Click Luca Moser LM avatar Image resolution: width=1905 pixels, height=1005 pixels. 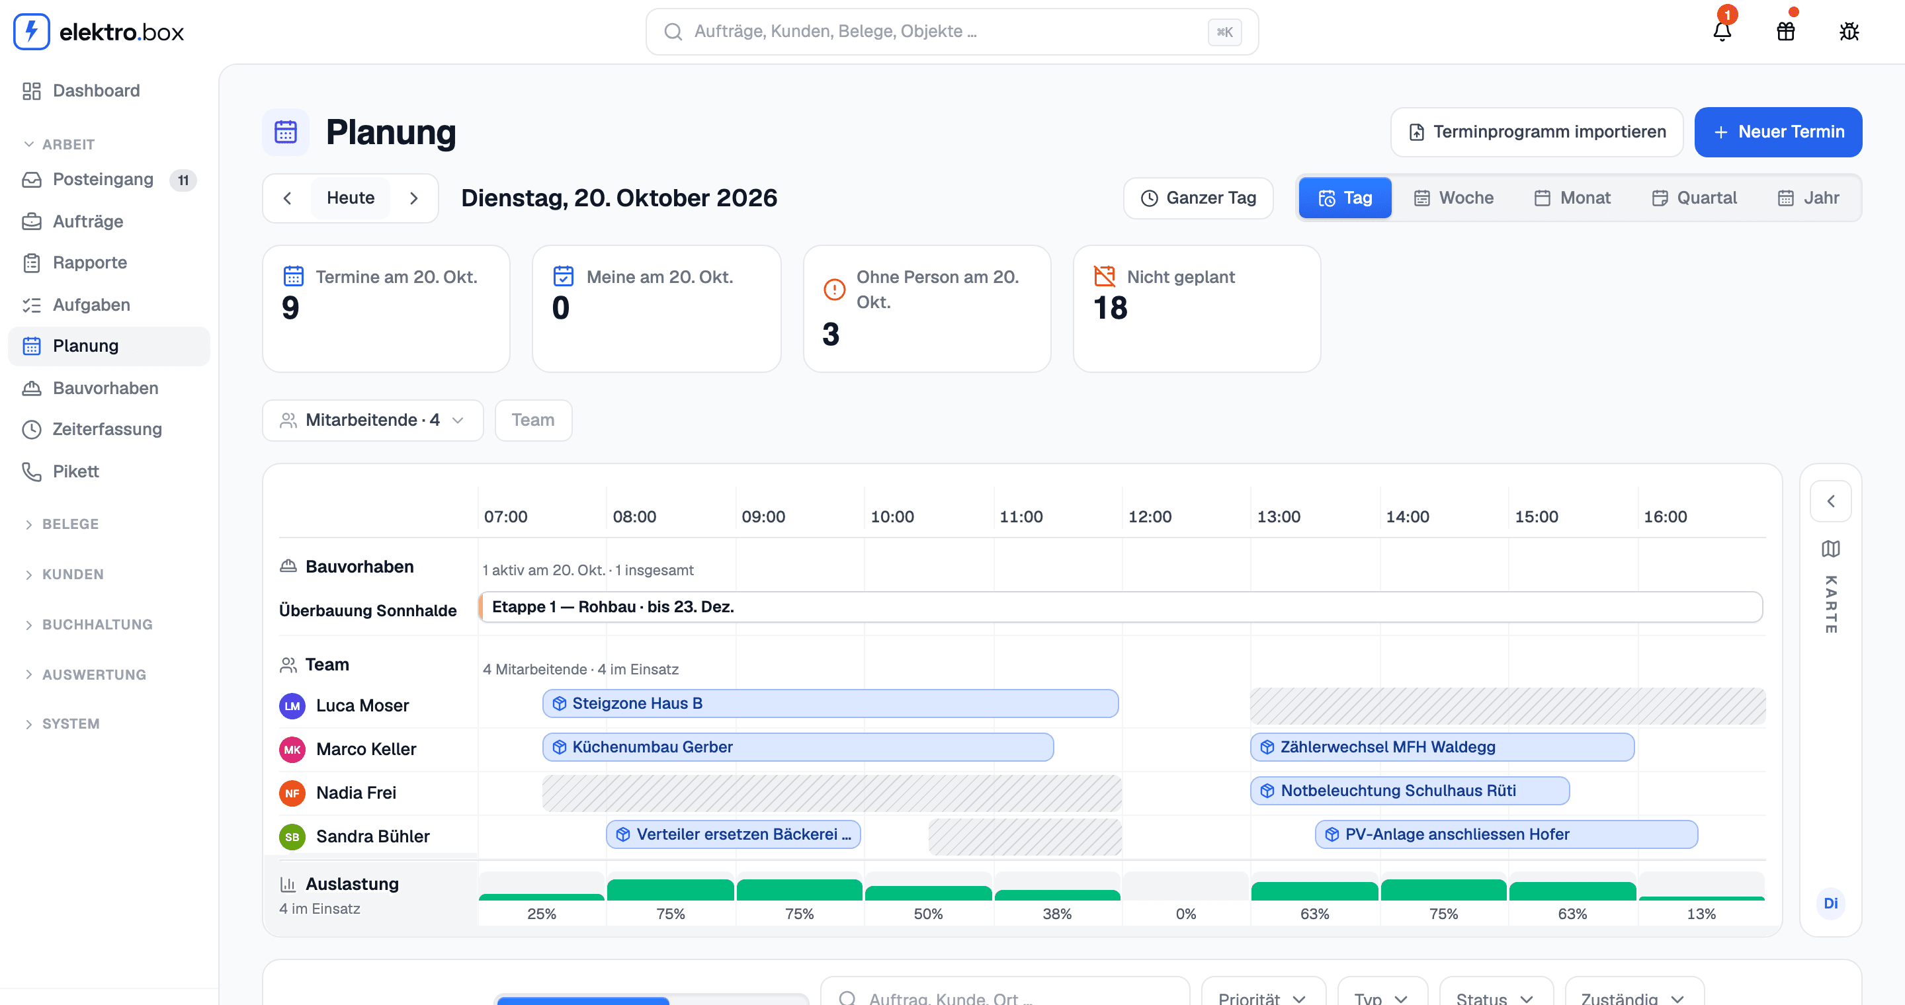(x=292, y=705)
